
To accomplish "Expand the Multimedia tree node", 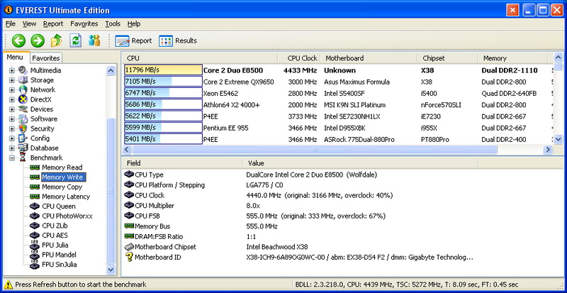I will (12, 70).
